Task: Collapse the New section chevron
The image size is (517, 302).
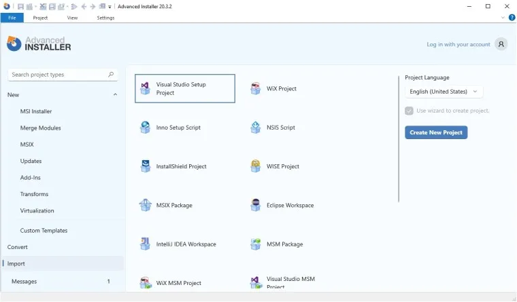Action: (x=115, y=95)
